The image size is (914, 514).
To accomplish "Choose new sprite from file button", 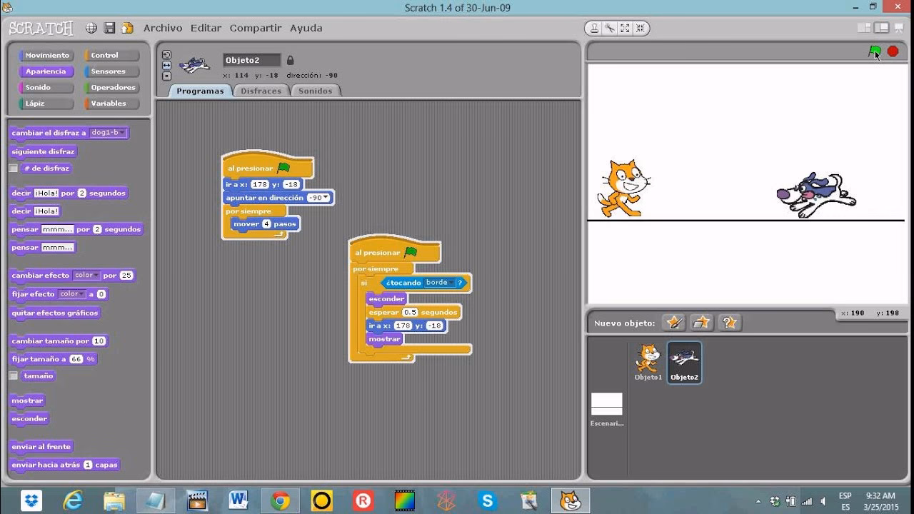I will coord(701,323).
